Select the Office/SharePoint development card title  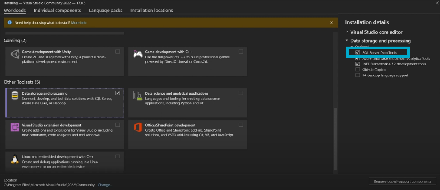click(x=170, y=125)
